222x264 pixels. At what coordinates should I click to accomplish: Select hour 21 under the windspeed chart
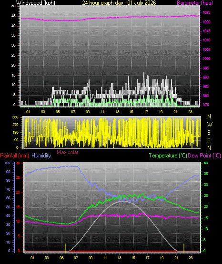coord(175,112)
